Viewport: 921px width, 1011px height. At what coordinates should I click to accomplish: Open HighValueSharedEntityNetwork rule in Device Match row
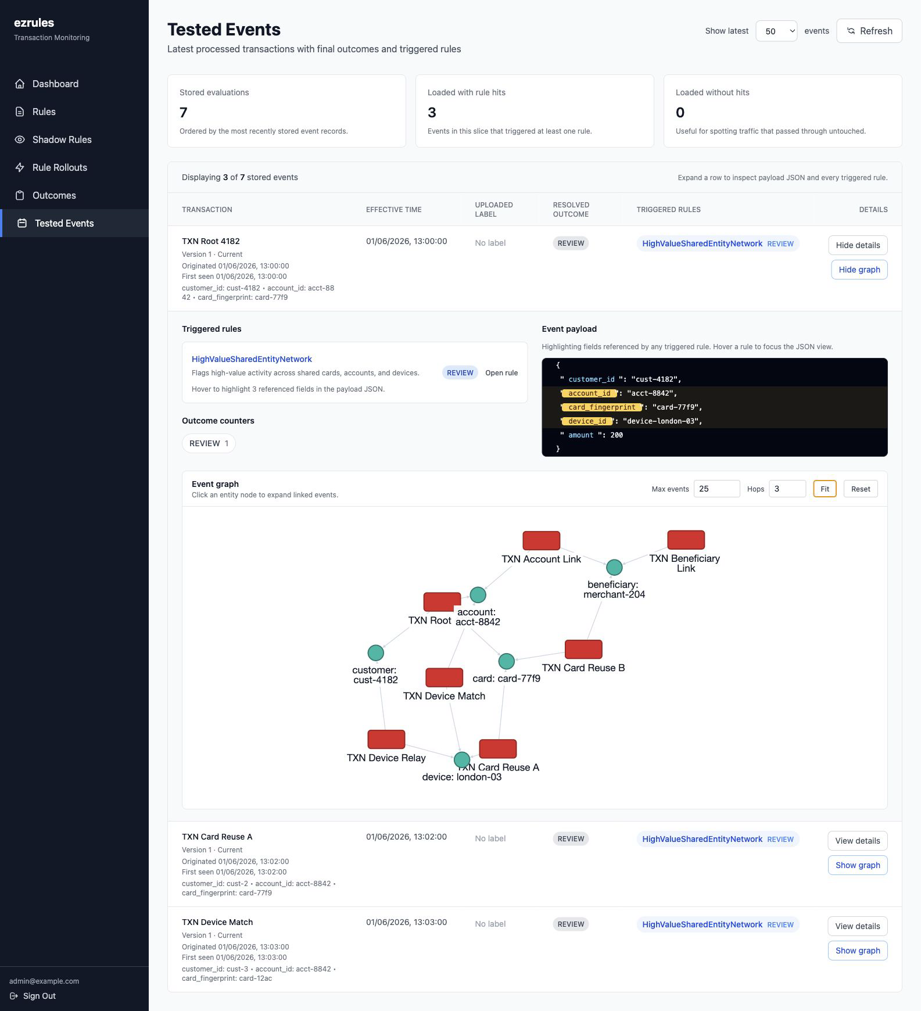coord(702,924)
